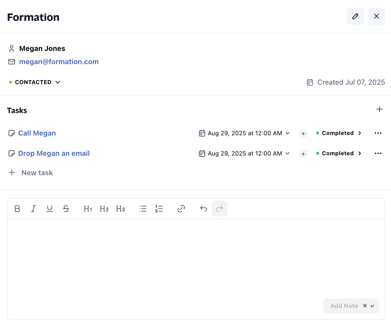Image resolution: width=391 pixels, height=329 pixels.
Task: Open the Drop Megan an email task
Action: click(54, 154)
